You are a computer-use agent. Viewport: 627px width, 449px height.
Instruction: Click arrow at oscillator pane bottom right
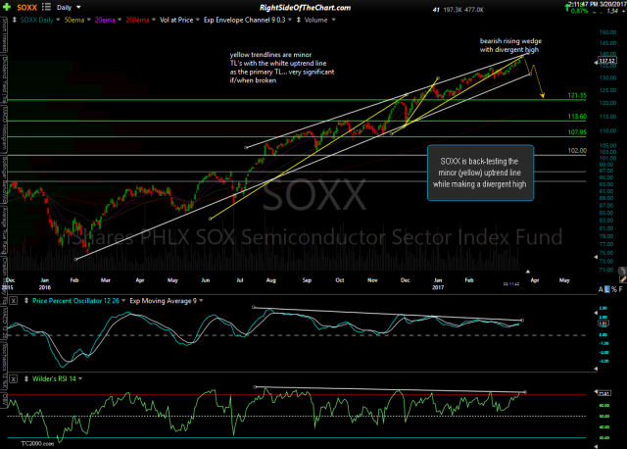click(x=596, y=369)
